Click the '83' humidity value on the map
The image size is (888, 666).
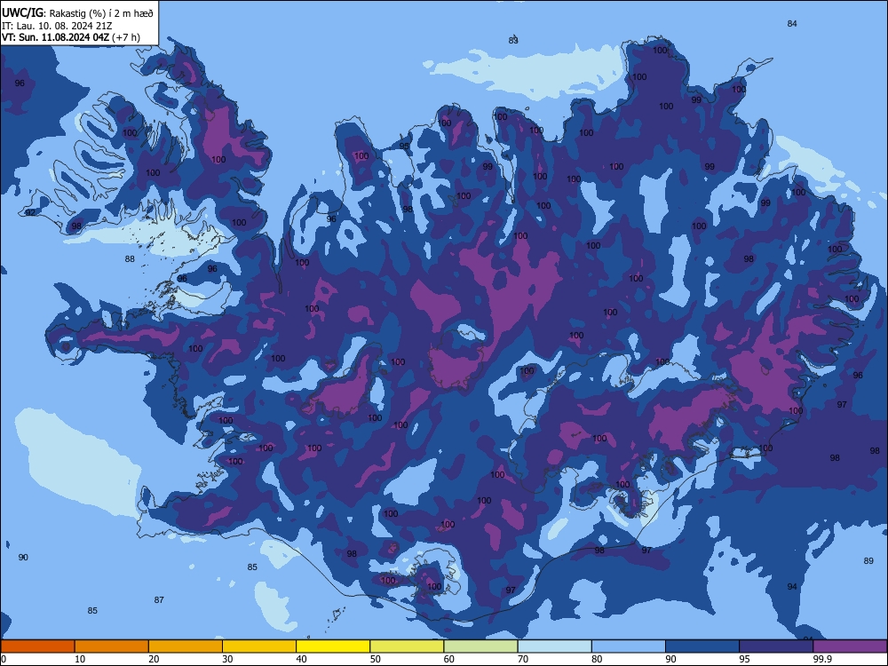pos(513,40)
